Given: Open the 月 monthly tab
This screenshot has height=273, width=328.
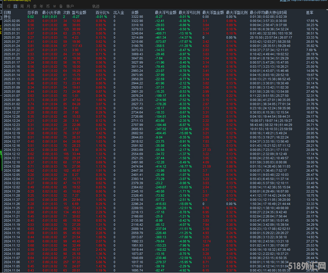Looking at the screenshot, I should pyautogui.click(x=28, y=6).
